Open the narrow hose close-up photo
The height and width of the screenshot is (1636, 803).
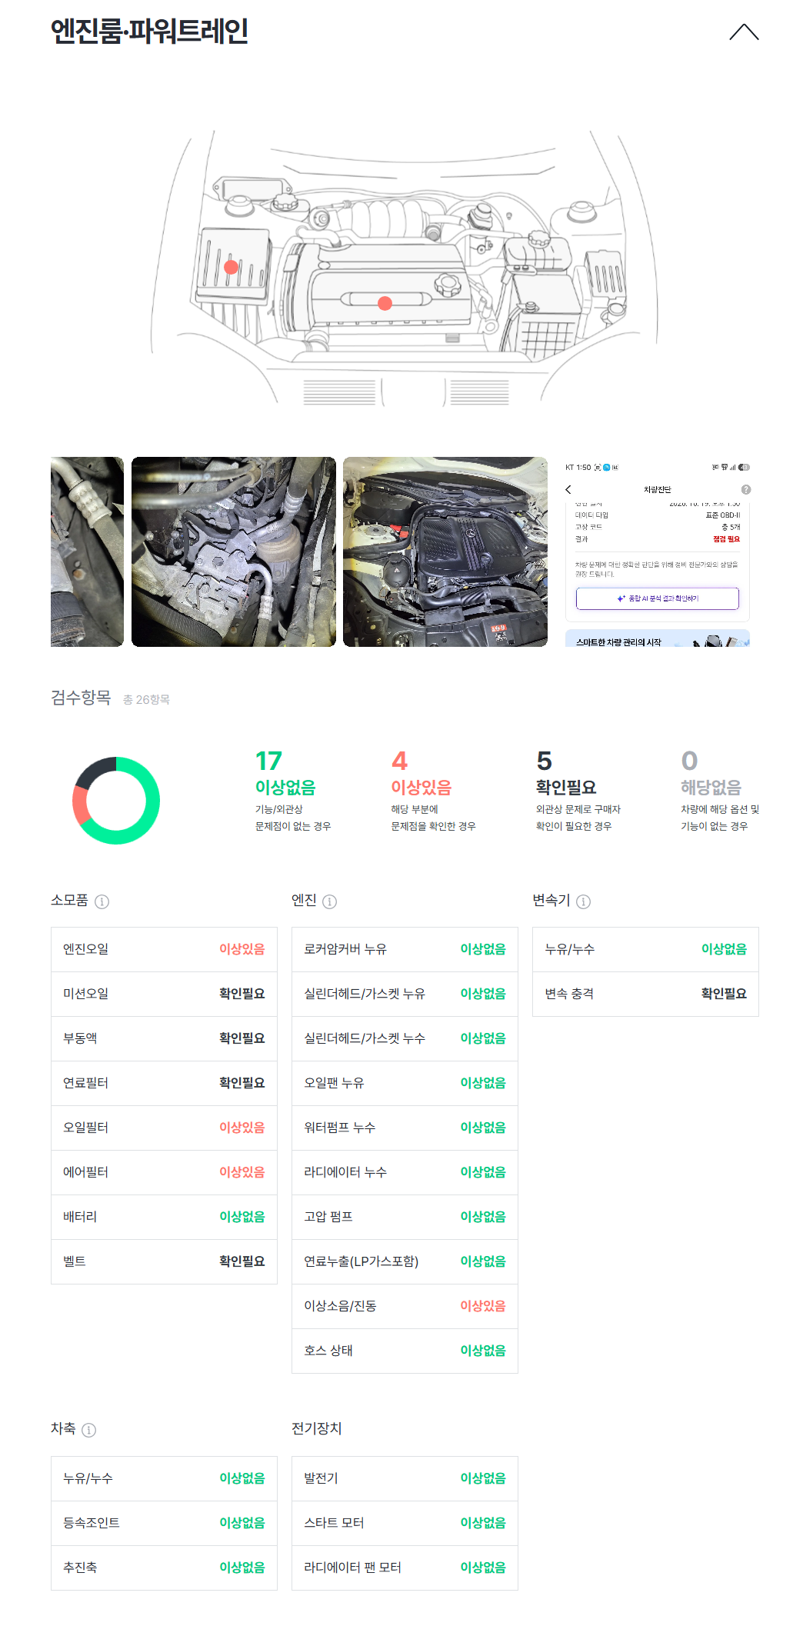pos(87,551)
